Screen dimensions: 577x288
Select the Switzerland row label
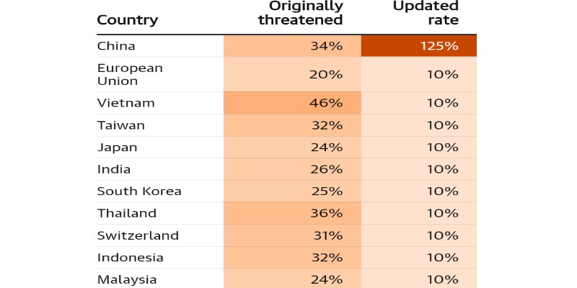[138, 235]
